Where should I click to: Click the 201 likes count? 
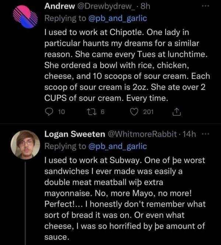click(x=148, y=112)
